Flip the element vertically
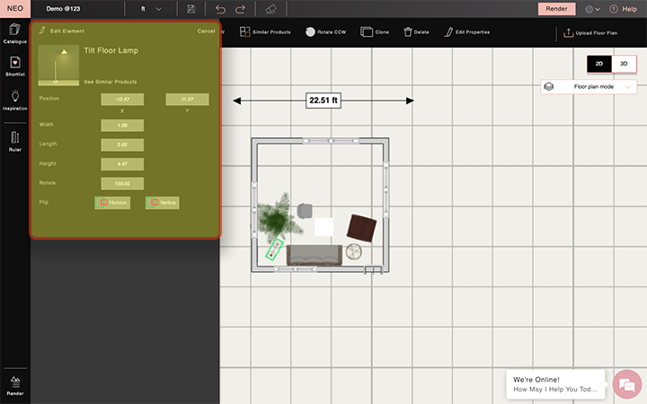647x404 pixels. pyautogui.click(x=162, y=202)
